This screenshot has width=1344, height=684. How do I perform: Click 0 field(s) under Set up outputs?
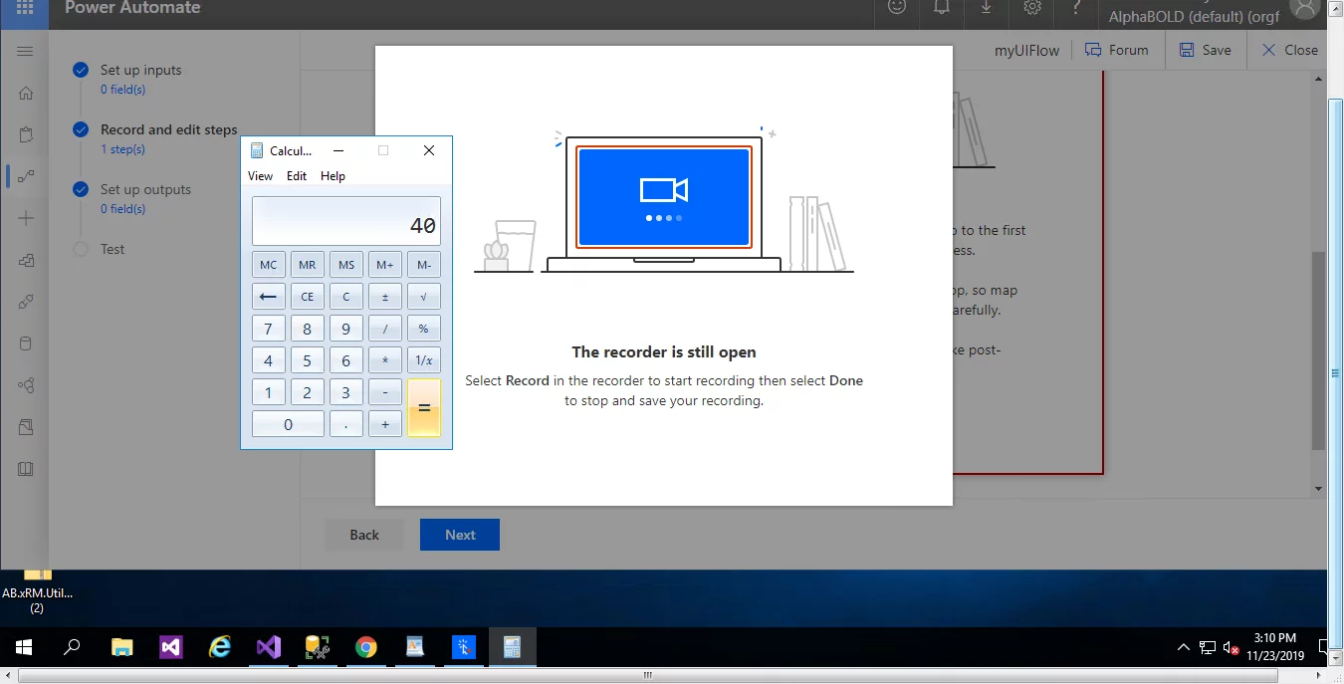coord(123,209)
